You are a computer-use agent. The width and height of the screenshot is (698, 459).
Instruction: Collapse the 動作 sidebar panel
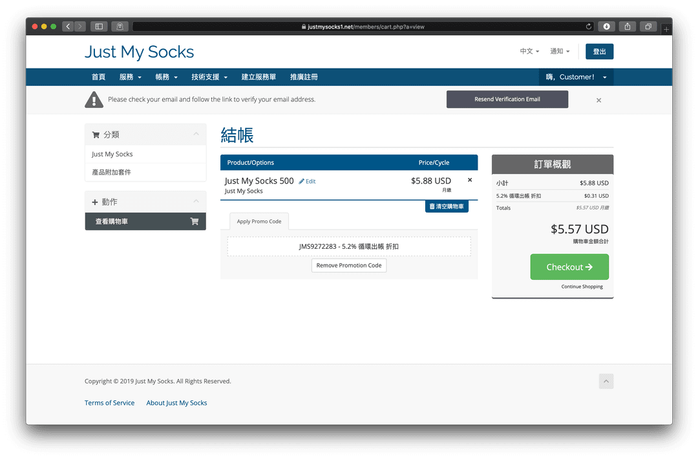tap(196, 201)
